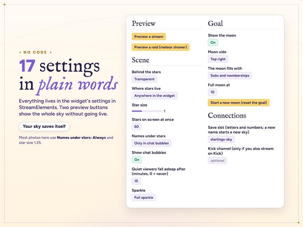The width and height of the screenshot is (303, 227).
Task: Click the Save slot field starlings-sky
Action: (221, 139)
